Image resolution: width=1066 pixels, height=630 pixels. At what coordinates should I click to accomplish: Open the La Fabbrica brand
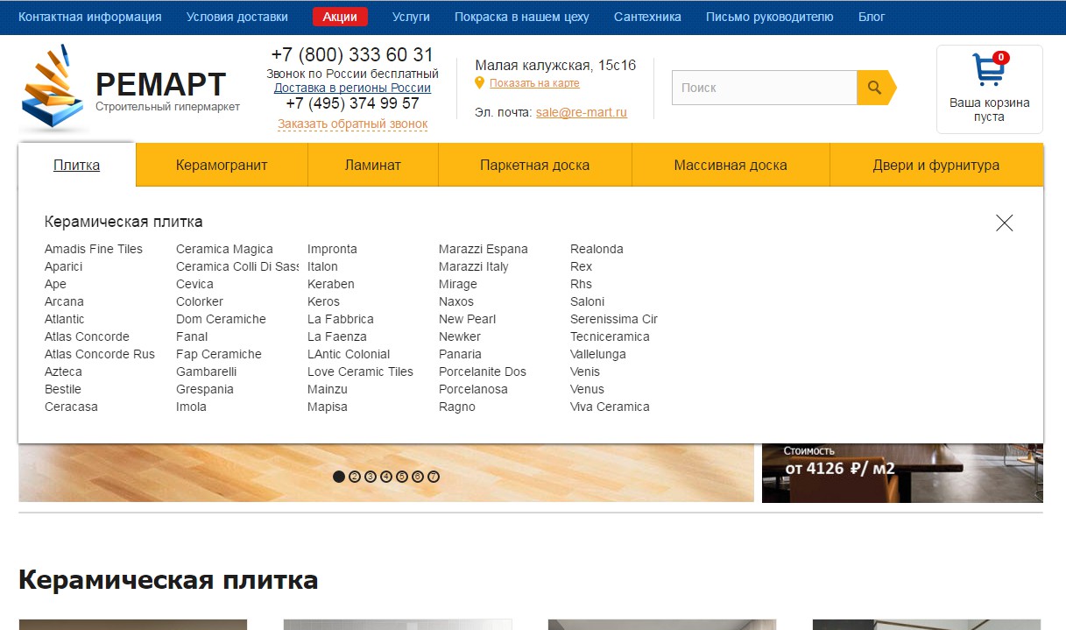(341, 319)
